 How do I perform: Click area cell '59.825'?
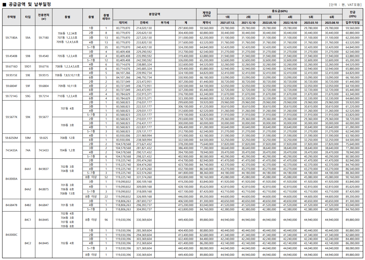pyautogui.click(x=44, y=138)
